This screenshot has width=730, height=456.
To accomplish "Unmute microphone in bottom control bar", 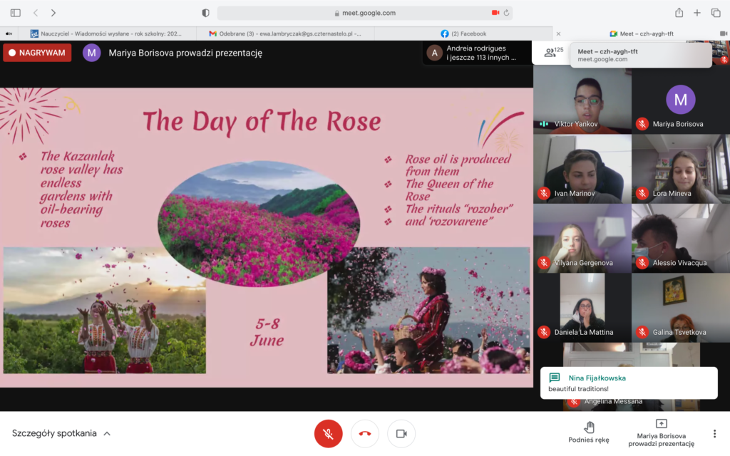I will [329, 433].
